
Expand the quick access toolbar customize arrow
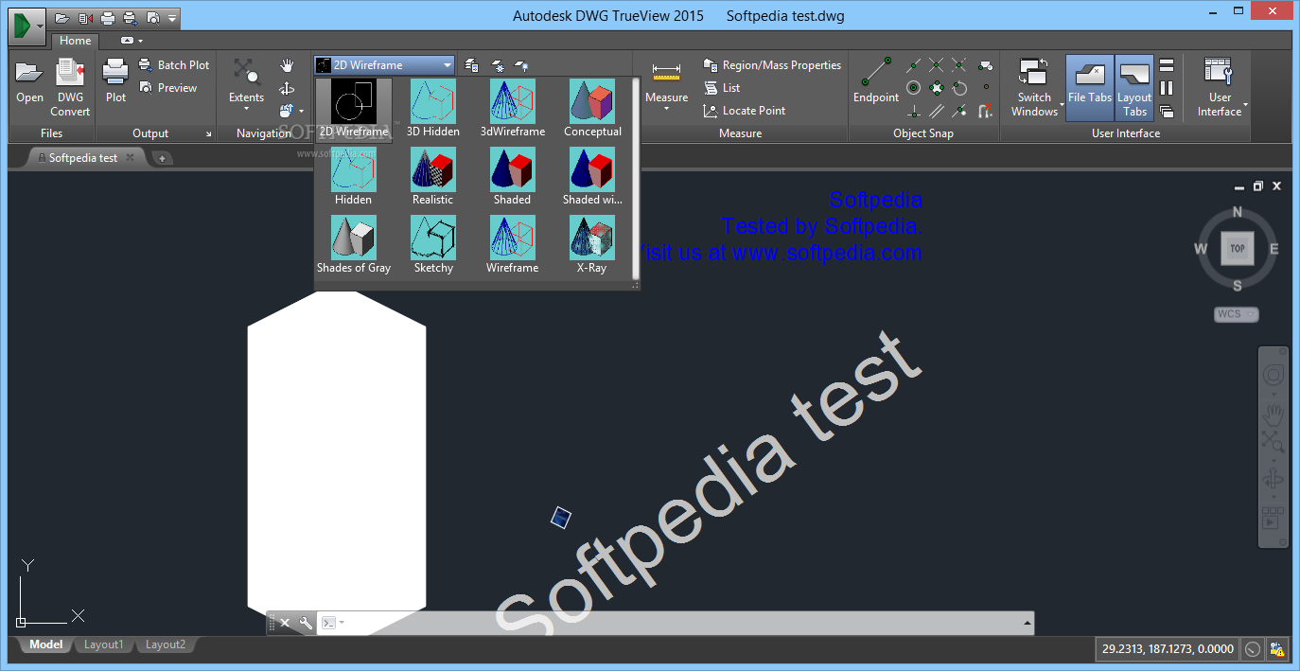[x=172, y=18]
